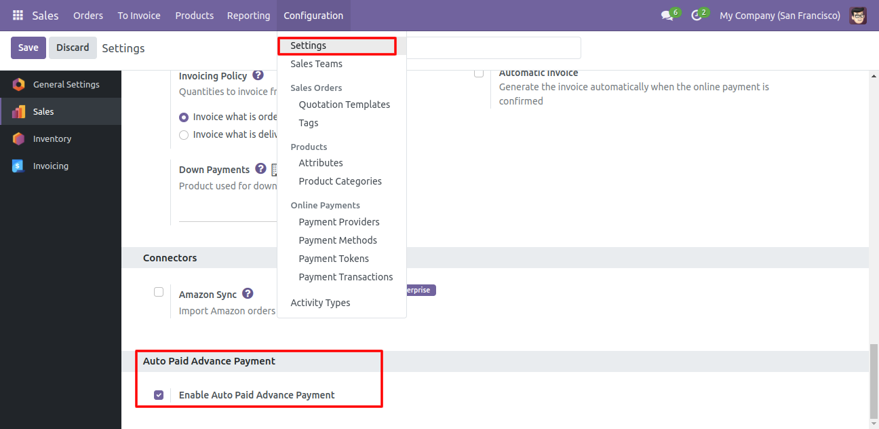Click Invoicing Policy help question icon

(258, 75)
